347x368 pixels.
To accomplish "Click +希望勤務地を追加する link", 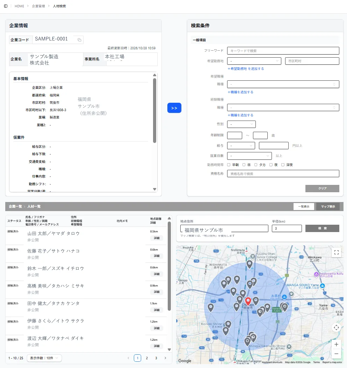I will [246, 69].
